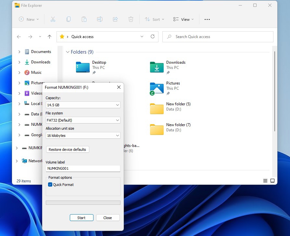Viewport: 290px width, 236px height.
Task: Click the Volume label text field
Action: [x=83, y=168]
